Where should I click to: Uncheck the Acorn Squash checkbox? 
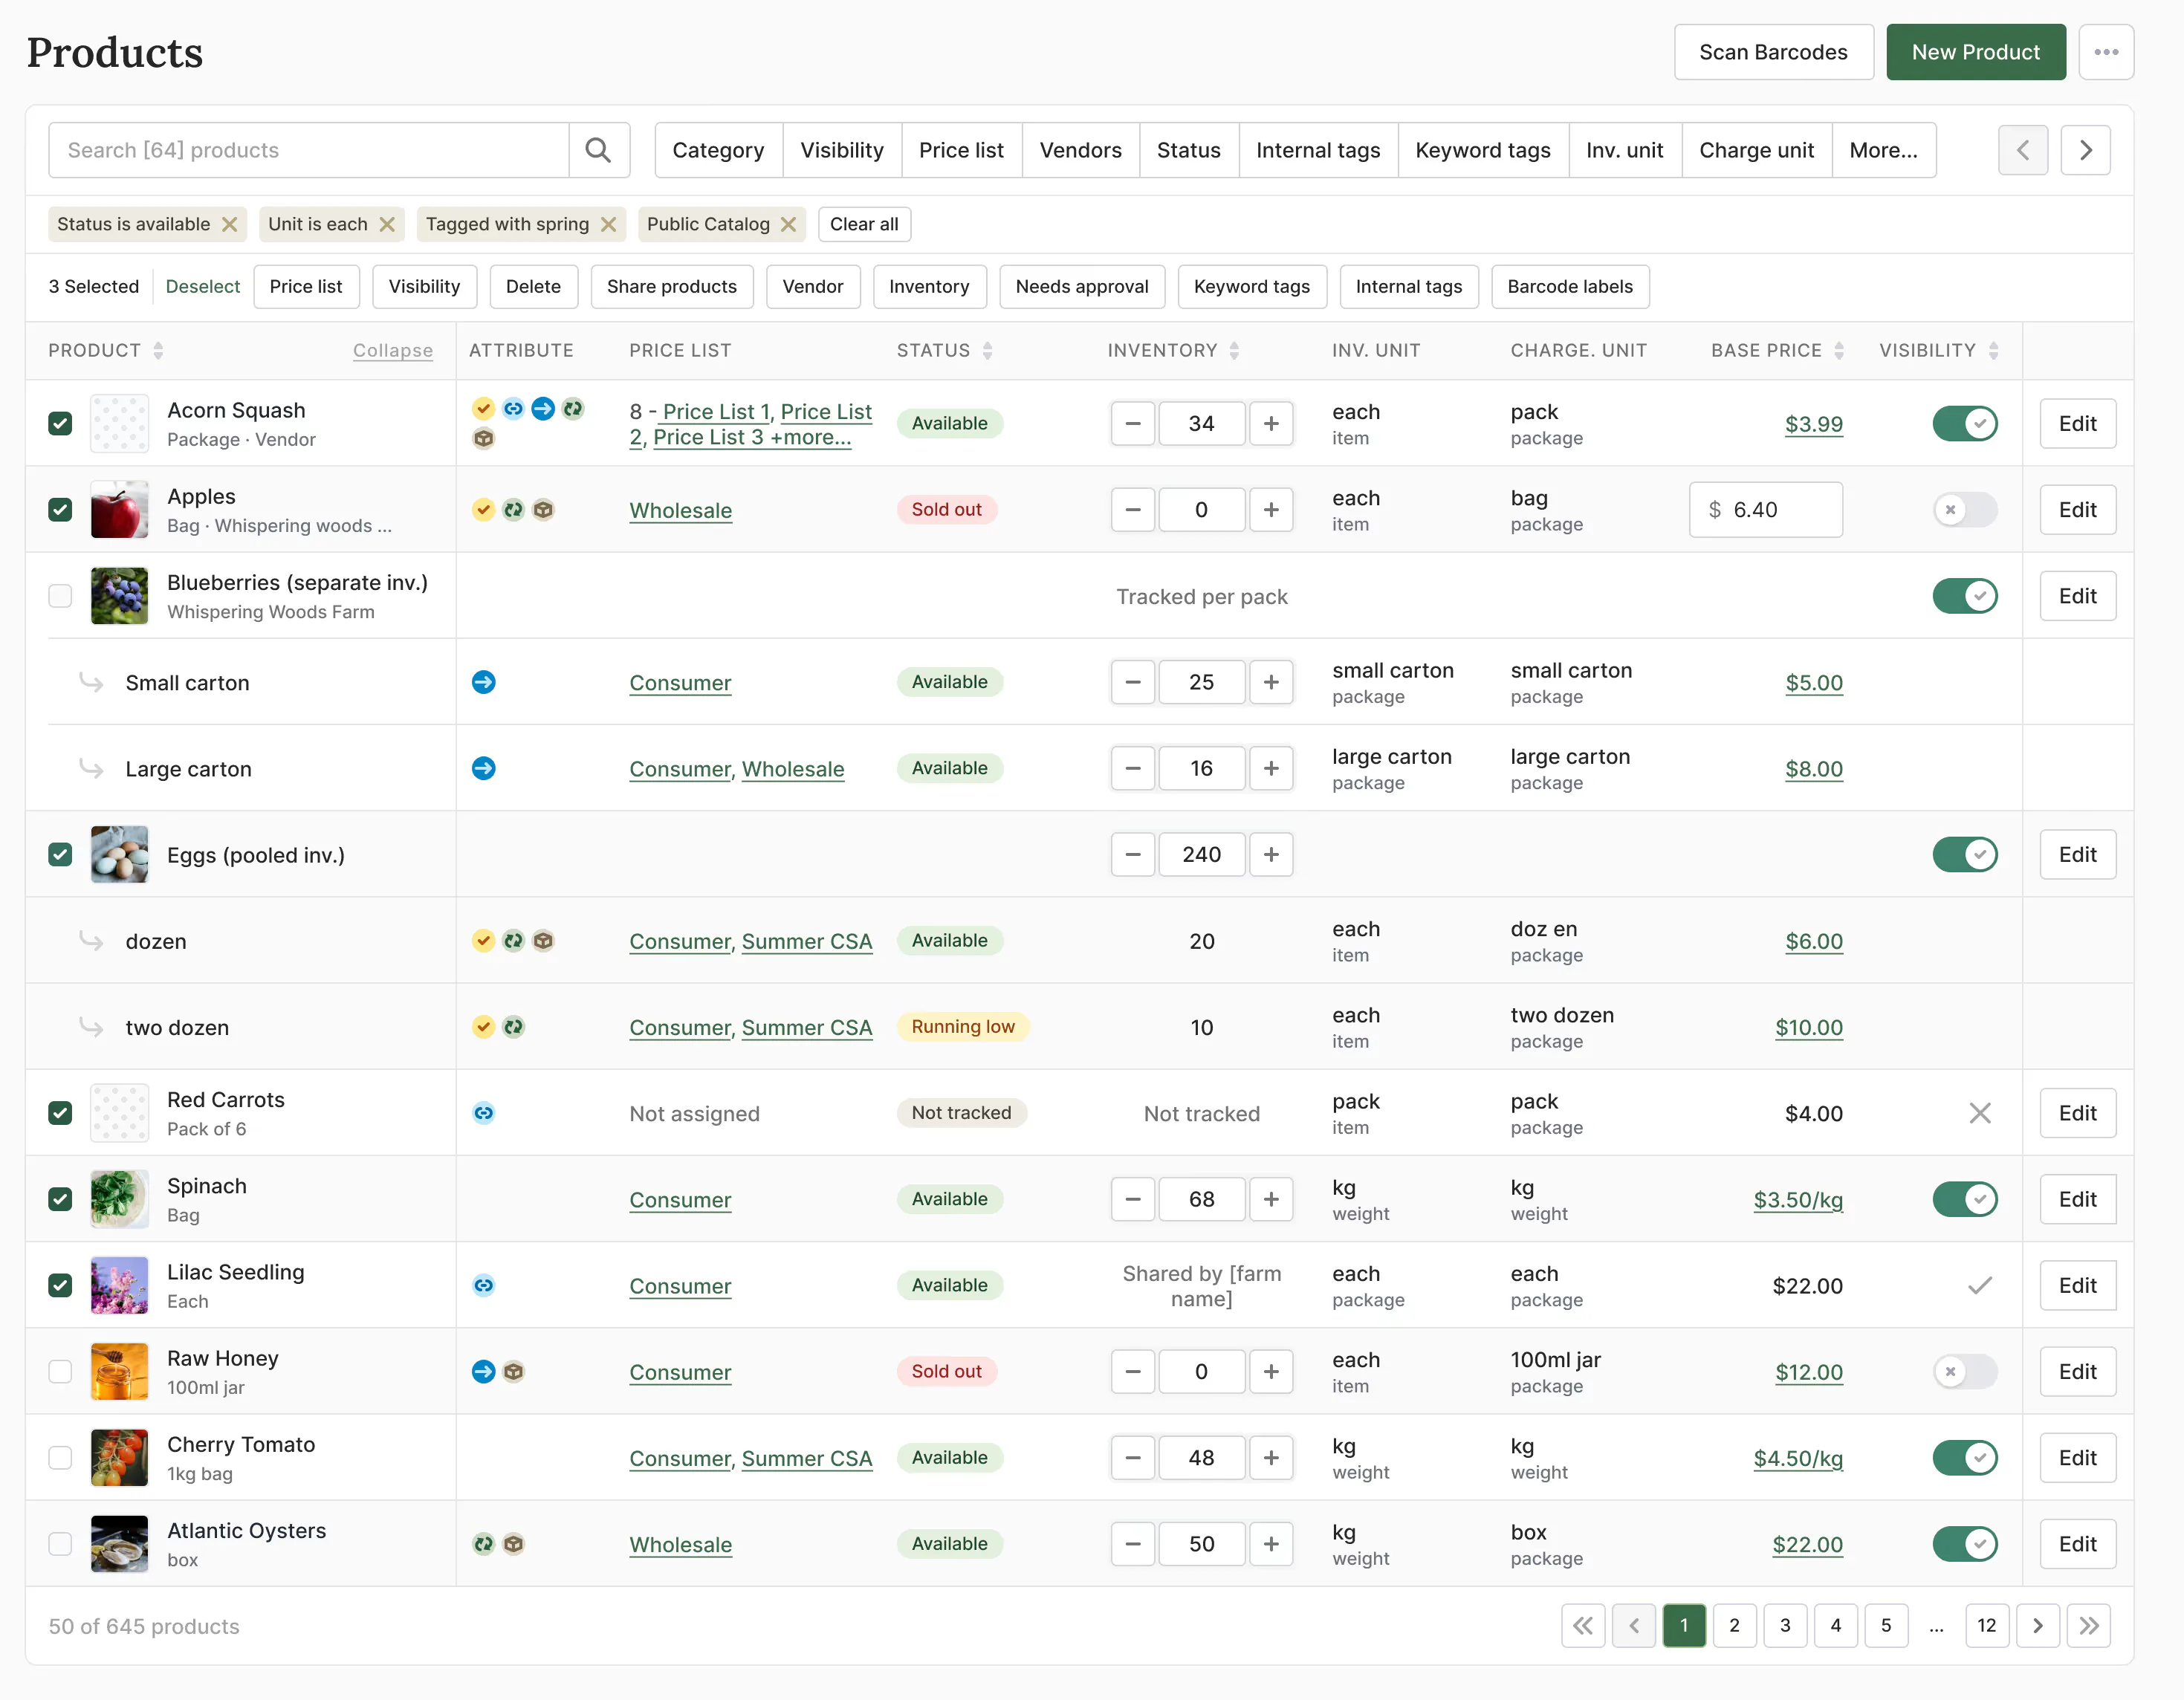point(60,423)
